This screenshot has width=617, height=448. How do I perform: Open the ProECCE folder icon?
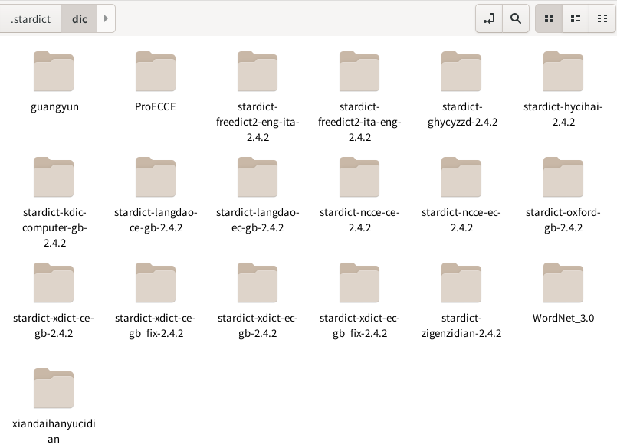pyautogui.click(x=156, y=71)
